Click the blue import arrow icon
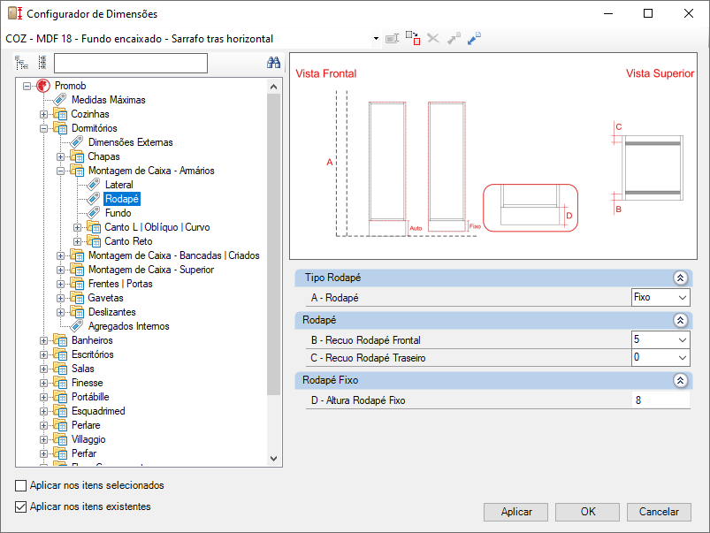710x533 pixels. 474,39
